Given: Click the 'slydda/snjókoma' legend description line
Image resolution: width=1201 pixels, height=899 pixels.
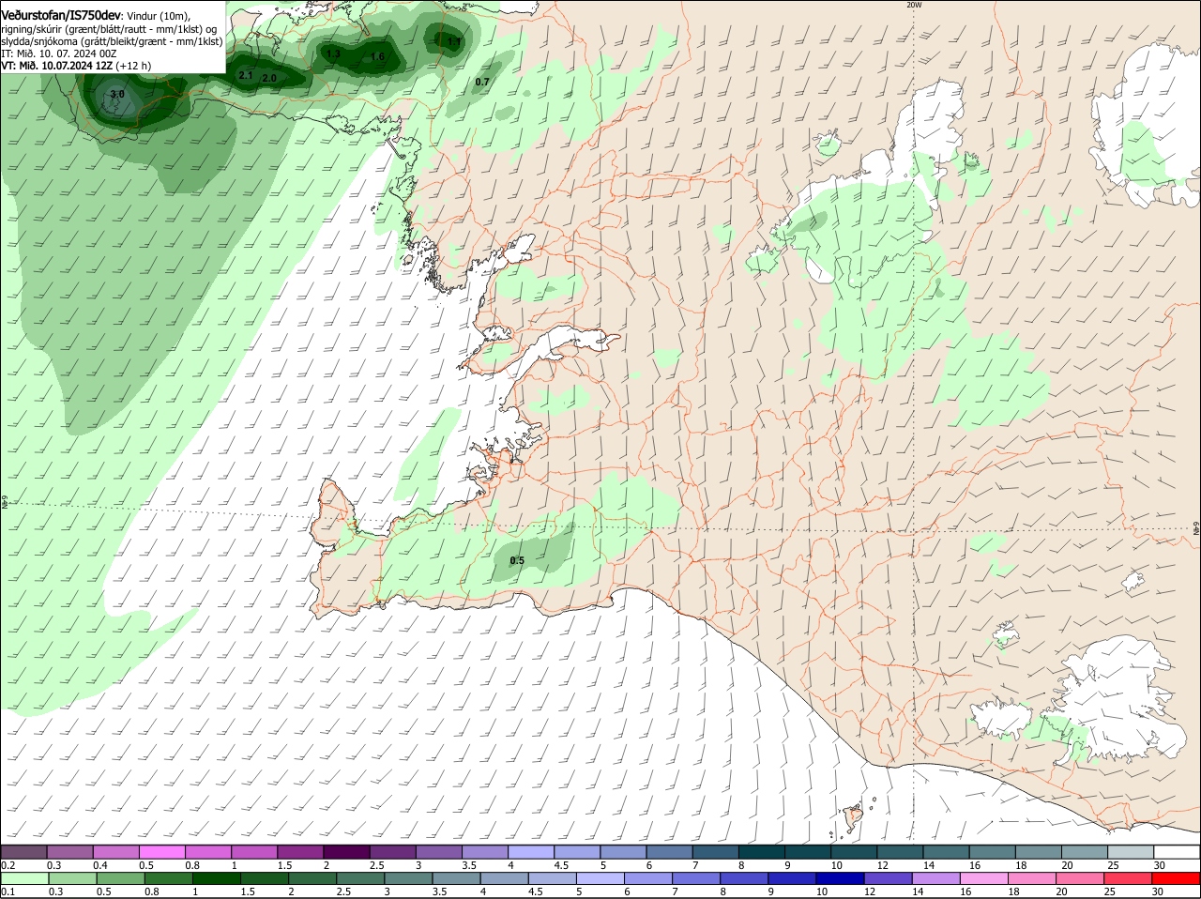Looking at the screenshot, I should pos(112,41).
